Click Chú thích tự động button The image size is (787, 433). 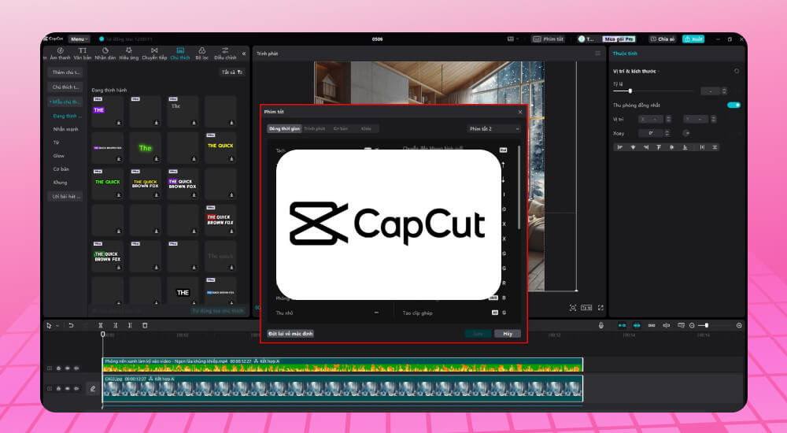click(x=66, y=87)
